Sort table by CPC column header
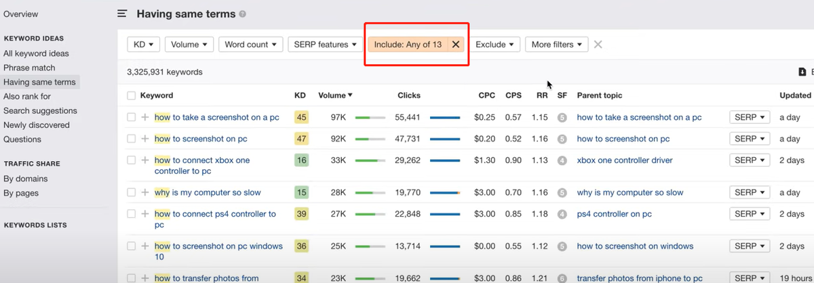The width and height of the screenshot is (814, 283). pyautogui.click(x=486, y=95)
